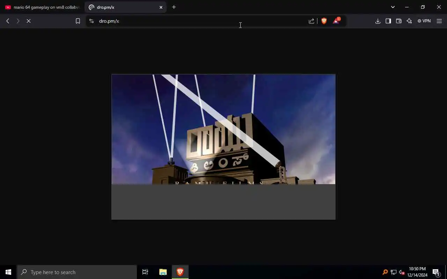This screenshot has width=447, height=279.
Task: Stop loading the dro.pm/x page
Action: [29, 21]
